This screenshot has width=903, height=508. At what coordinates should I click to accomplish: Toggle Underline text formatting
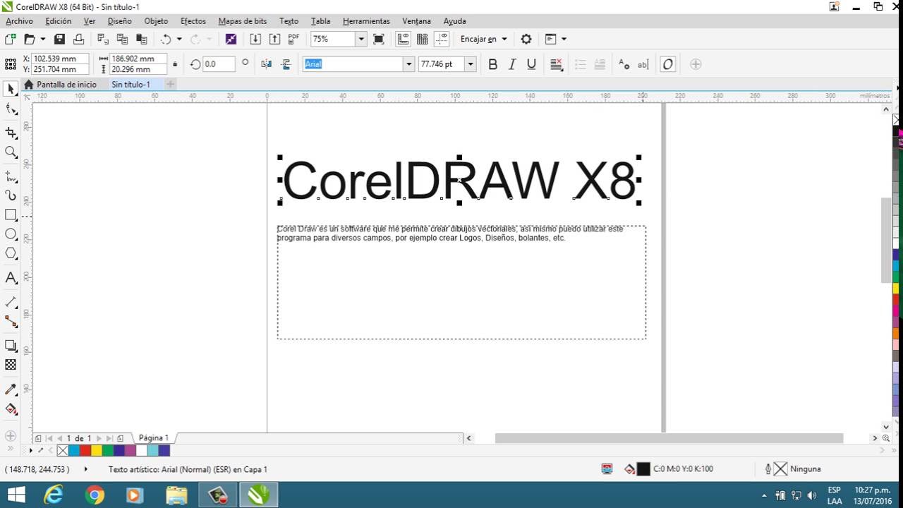531,64
